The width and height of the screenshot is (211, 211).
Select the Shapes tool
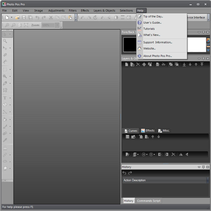click(x=5, y=105)
